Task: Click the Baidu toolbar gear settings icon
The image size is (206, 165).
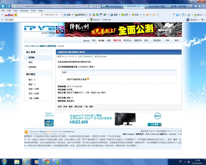Action: [189, 15]
